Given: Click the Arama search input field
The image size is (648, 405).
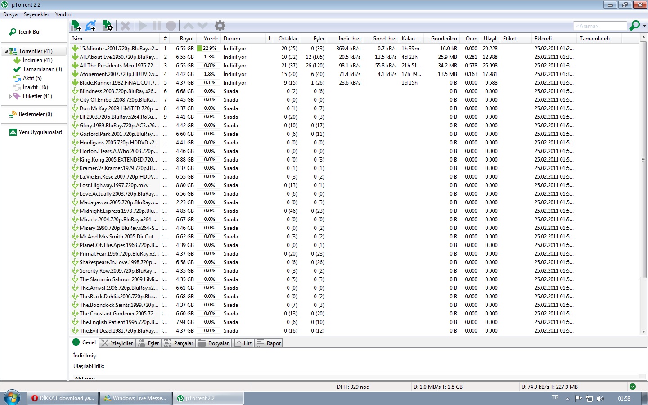Looking at the screenshot, I should pyautogui.click(x=600, y=26).
